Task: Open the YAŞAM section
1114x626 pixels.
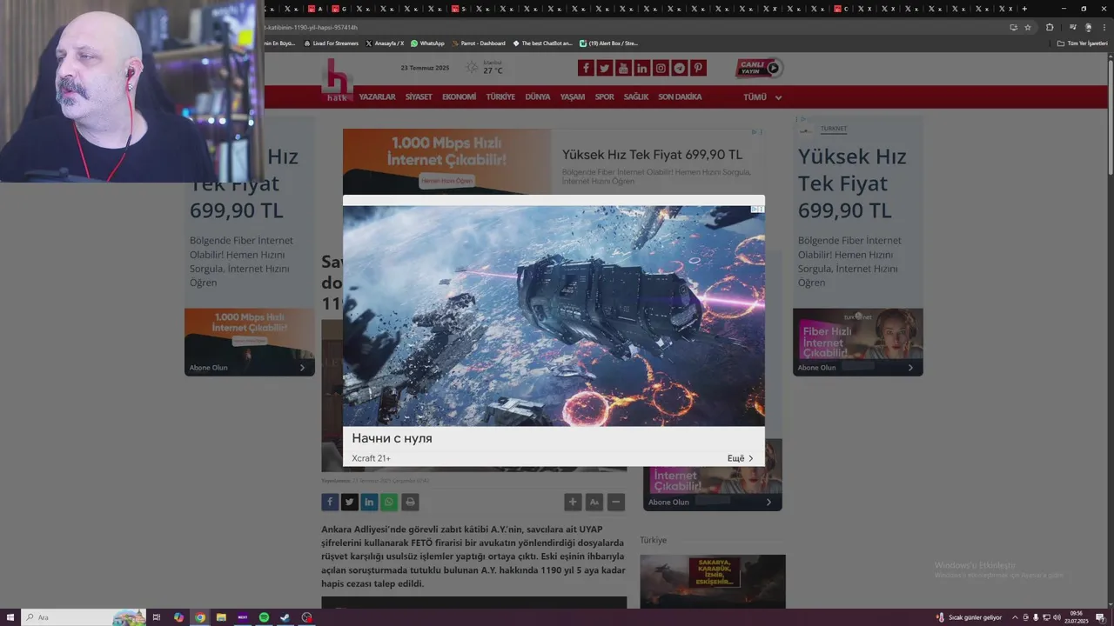Action: [x=572, y=97]
